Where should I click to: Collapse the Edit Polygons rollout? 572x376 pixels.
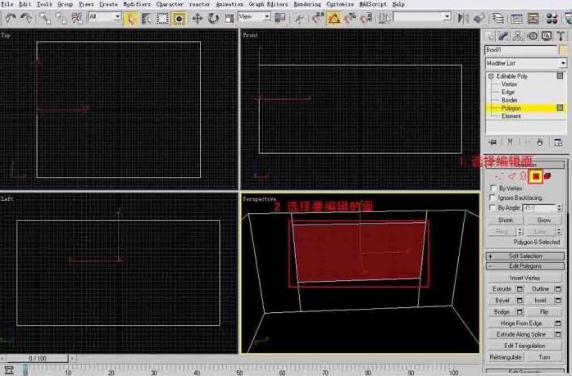pos(525,266)
